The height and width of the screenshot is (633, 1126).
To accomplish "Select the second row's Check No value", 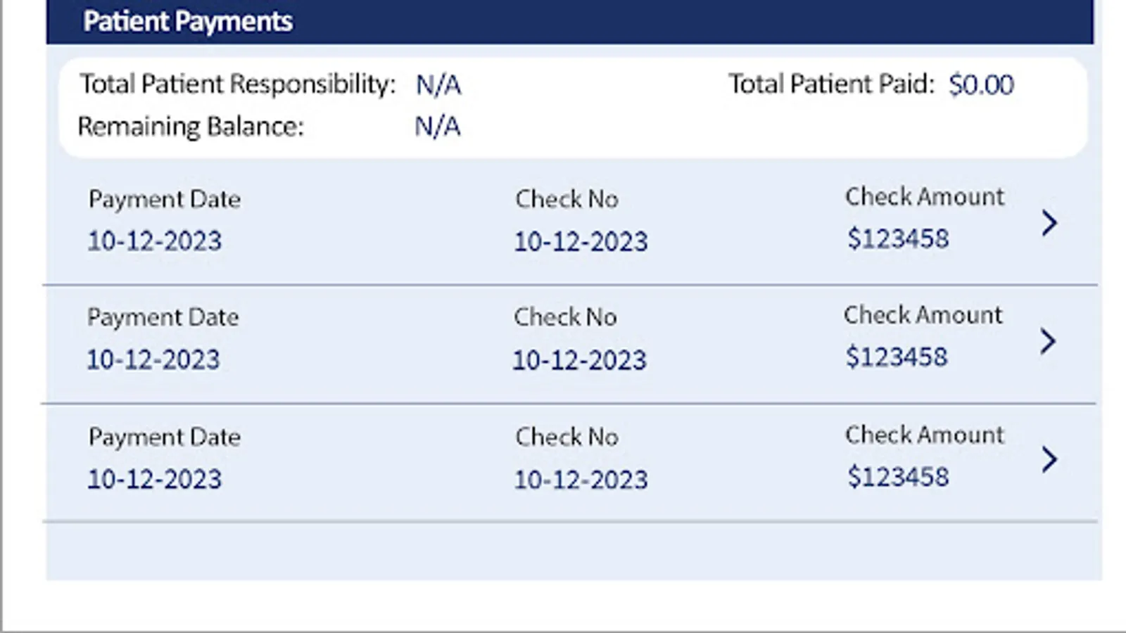I will point(579,360).
